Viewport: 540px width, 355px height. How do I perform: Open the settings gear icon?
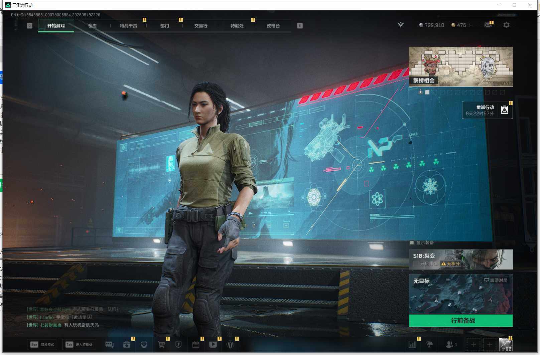pyautogui.click(x=507, y=25)
